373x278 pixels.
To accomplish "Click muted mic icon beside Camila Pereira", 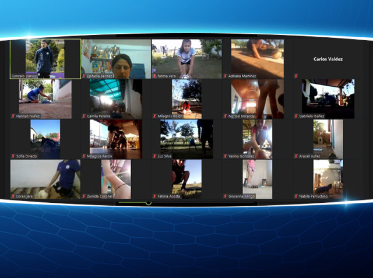I will [84, 116].
